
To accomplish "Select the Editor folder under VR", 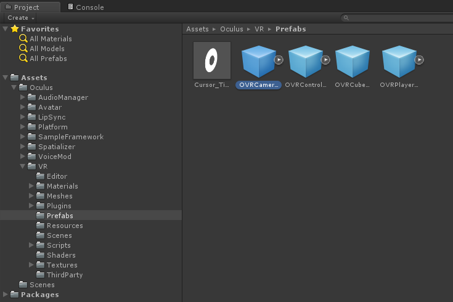I will point(57,176).
